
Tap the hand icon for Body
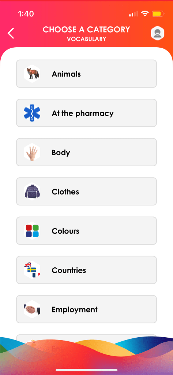32,152
